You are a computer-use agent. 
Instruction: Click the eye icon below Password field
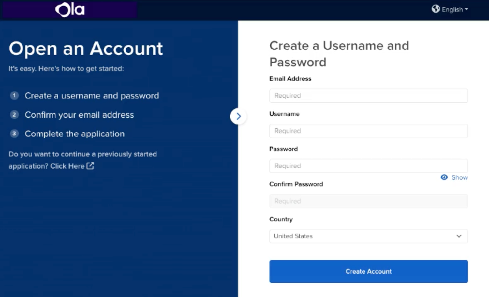(x=444, y=177)
